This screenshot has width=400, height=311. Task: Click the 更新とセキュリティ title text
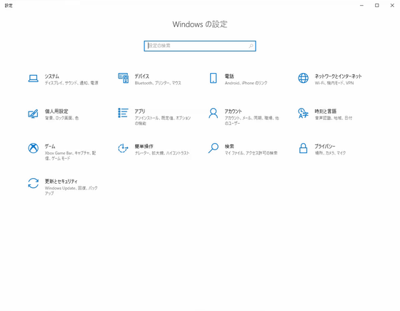[61, 182]
